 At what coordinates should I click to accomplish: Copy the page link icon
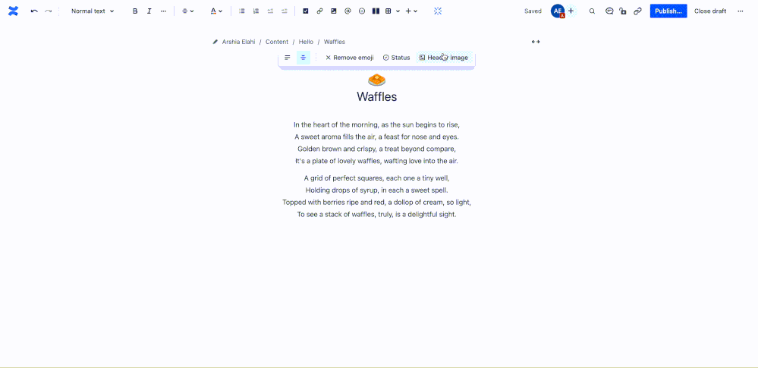click(x=637, y=11)
